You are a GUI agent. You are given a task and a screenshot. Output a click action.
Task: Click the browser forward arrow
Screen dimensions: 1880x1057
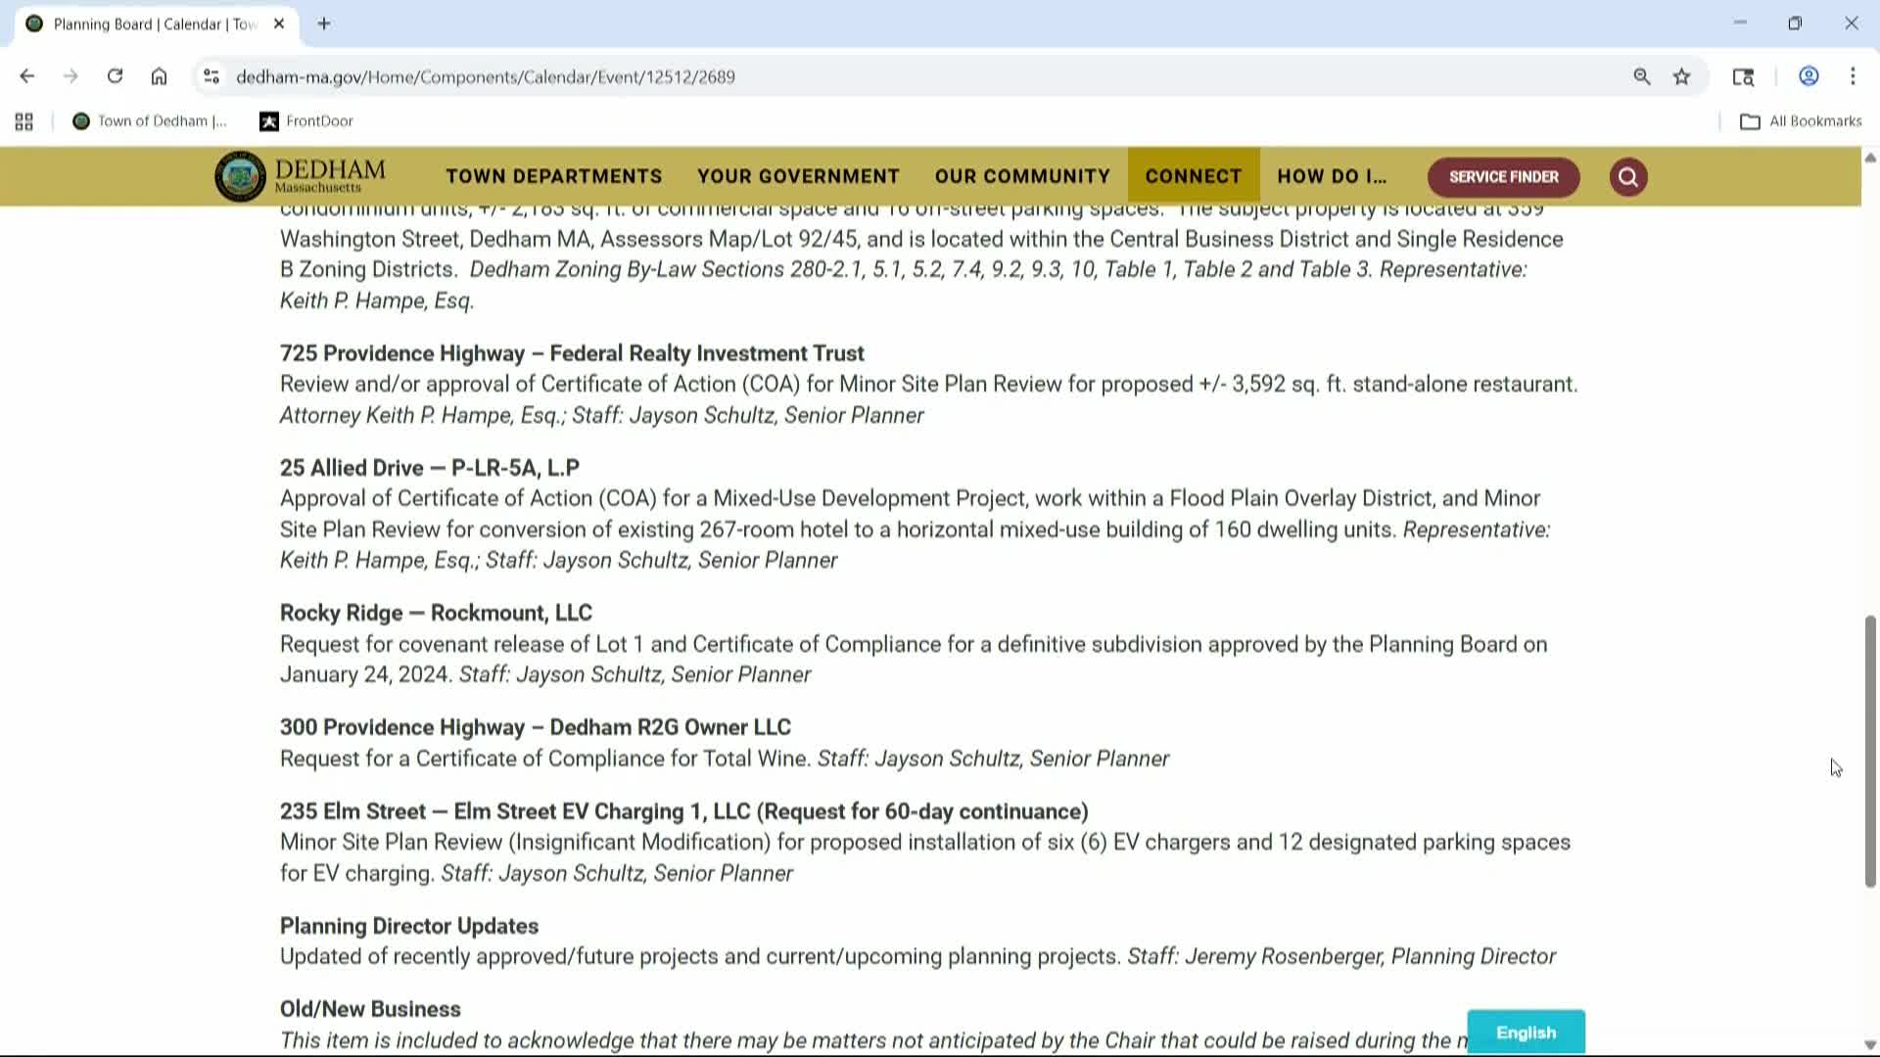[70, 75]
